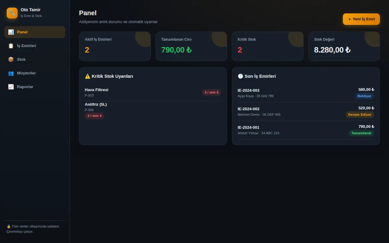Select the Hava Filtresi stock alert
The width and height of the screenshot is (389, 243).
153,92
